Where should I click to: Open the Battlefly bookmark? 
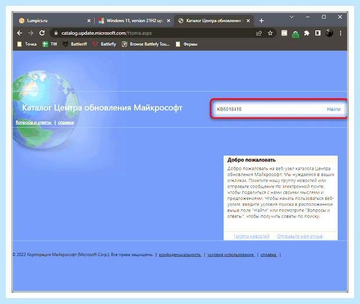pos(105,44)
